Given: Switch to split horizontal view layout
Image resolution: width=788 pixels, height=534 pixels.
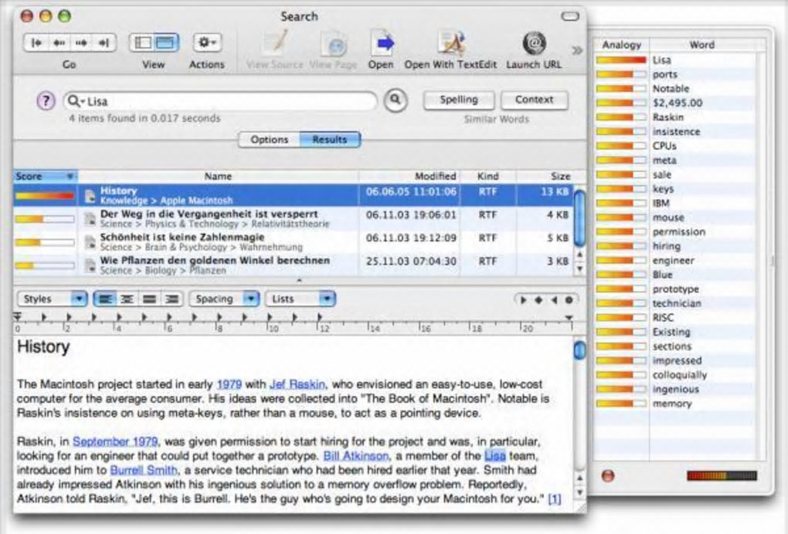Looking at the screenshot, I should pos(166,43).
